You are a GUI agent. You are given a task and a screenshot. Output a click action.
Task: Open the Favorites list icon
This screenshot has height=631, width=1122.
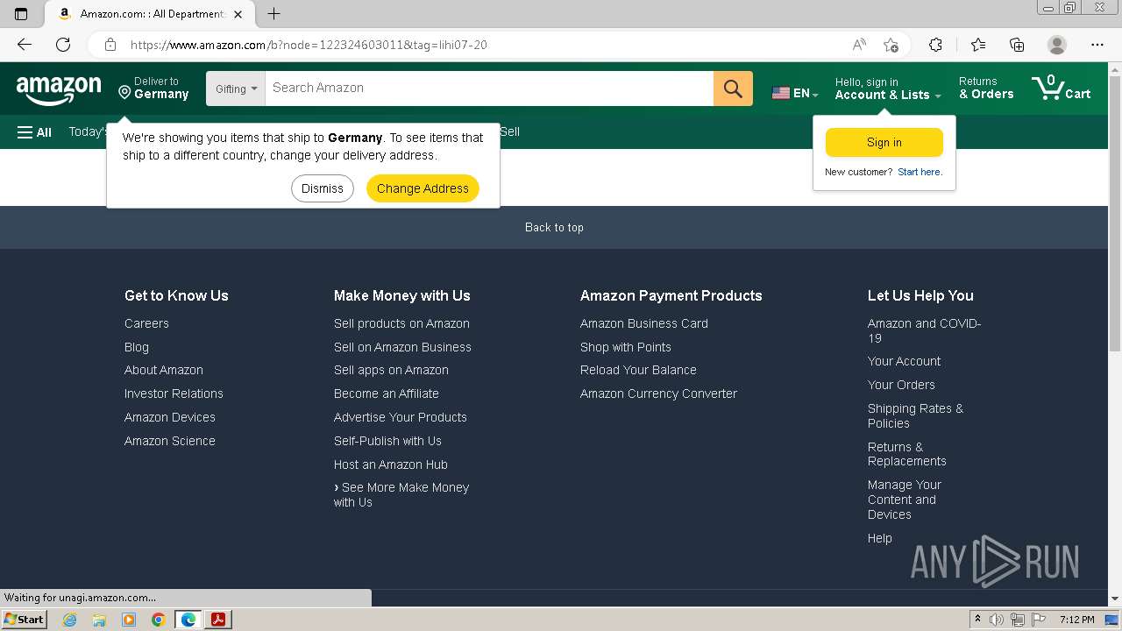[978, 45]
